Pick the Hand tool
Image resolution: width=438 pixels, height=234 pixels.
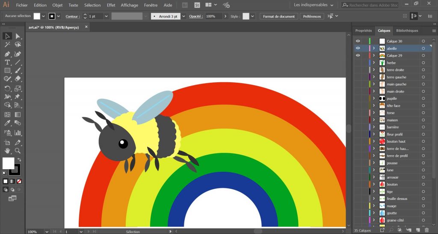(7, 150)
